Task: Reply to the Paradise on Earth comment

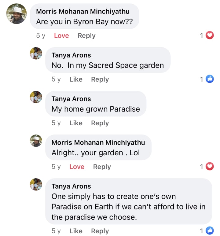Action: [x=100, y=231]
